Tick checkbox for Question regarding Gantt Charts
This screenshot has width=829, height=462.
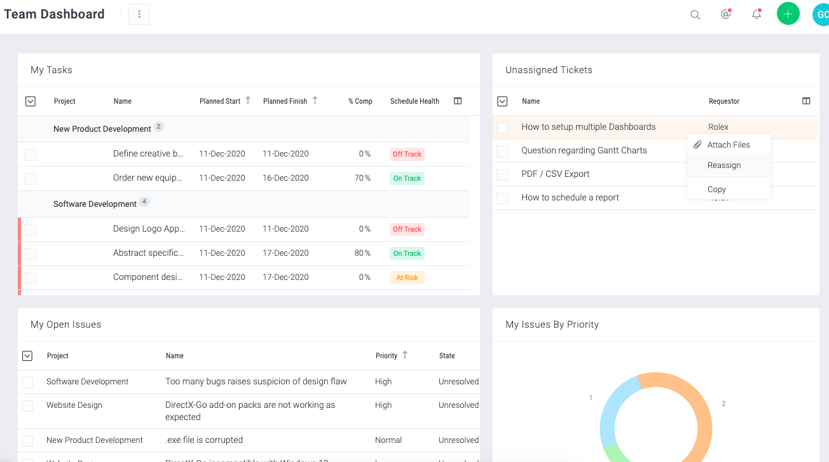(502, 151)
